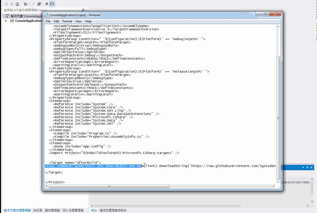Click the Target Name="AfterBuild" line

point(75,162)
